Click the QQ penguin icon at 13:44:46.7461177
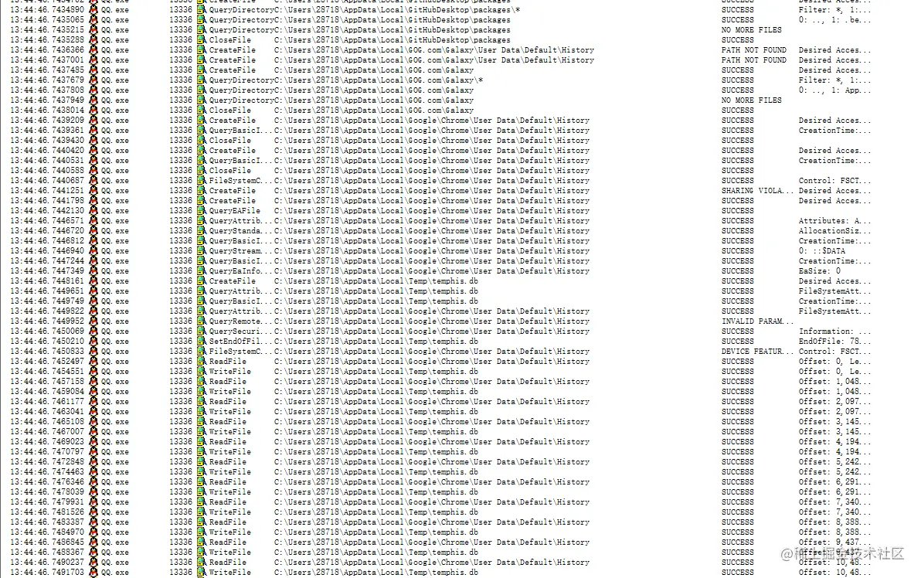This screenshot has height=578, width=921. pos(93,402)
